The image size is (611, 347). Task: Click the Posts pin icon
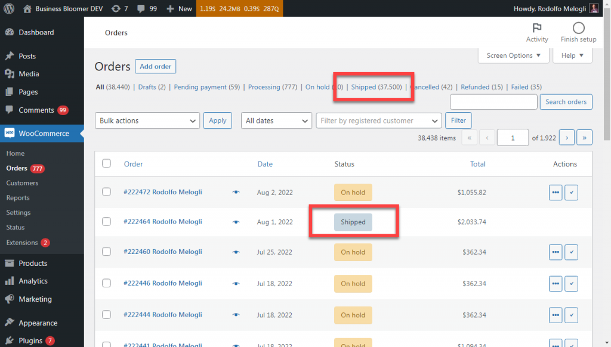[10, 56]
